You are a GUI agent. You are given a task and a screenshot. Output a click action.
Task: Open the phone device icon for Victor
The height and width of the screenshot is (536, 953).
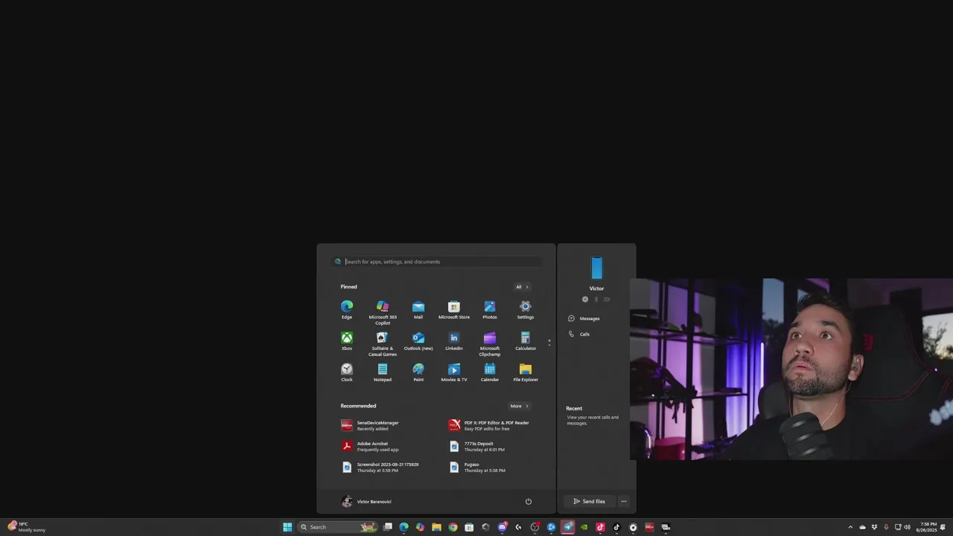click(x=596, y=268)
